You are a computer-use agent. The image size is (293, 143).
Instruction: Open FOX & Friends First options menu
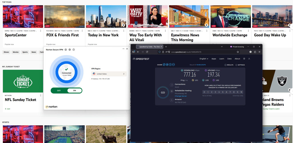[82, 31]
